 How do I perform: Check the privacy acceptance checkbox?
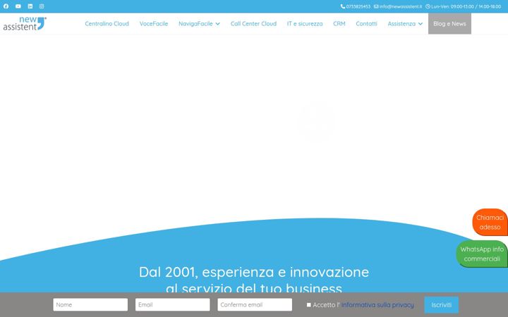[309, 305]
